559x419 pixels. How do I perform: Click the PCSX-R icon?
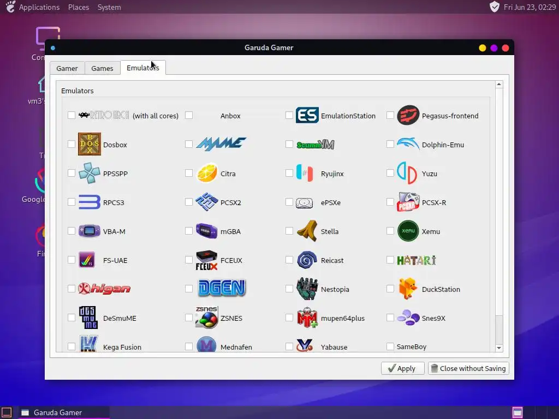pos(408,202)
